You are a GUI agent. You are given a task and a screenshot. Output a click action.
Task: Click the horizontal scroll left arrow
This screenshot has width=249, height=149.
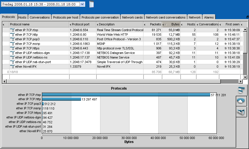4,81
